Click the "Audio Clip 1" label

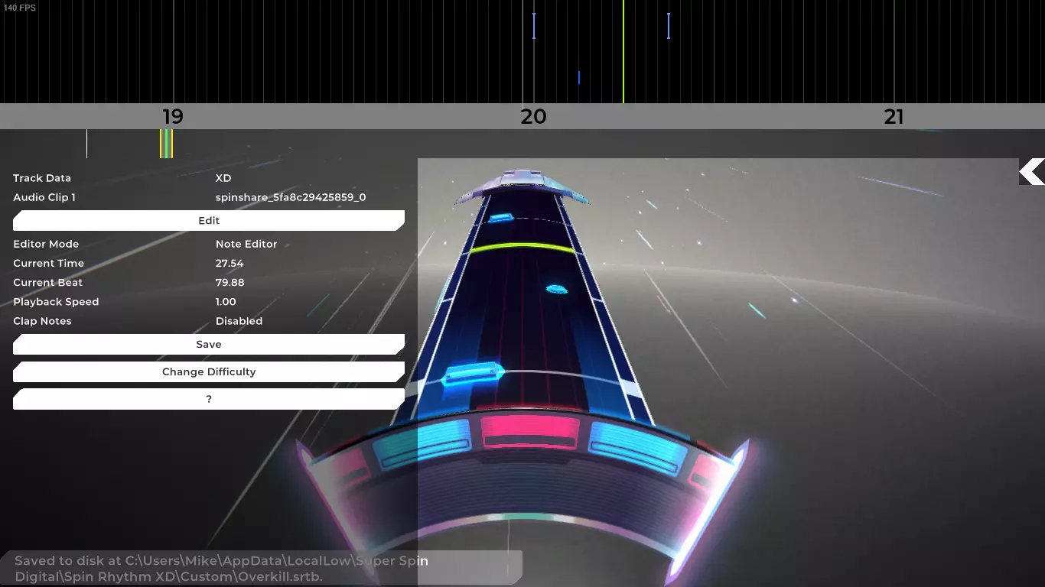[x=44, y=197]
